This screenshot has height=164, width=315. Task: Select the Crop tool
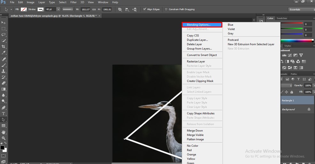pyautogui.click(x=4, y=47)
